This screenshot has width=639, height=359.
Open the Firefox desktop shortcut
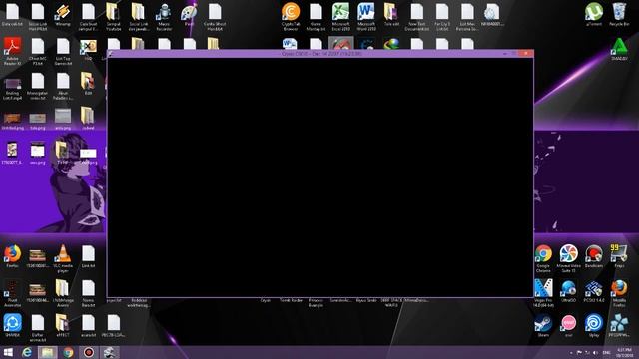pyautogui.click(x=13, y=256)
